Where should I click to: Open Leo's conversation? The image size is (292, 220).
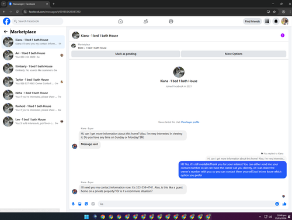(33, 121)
